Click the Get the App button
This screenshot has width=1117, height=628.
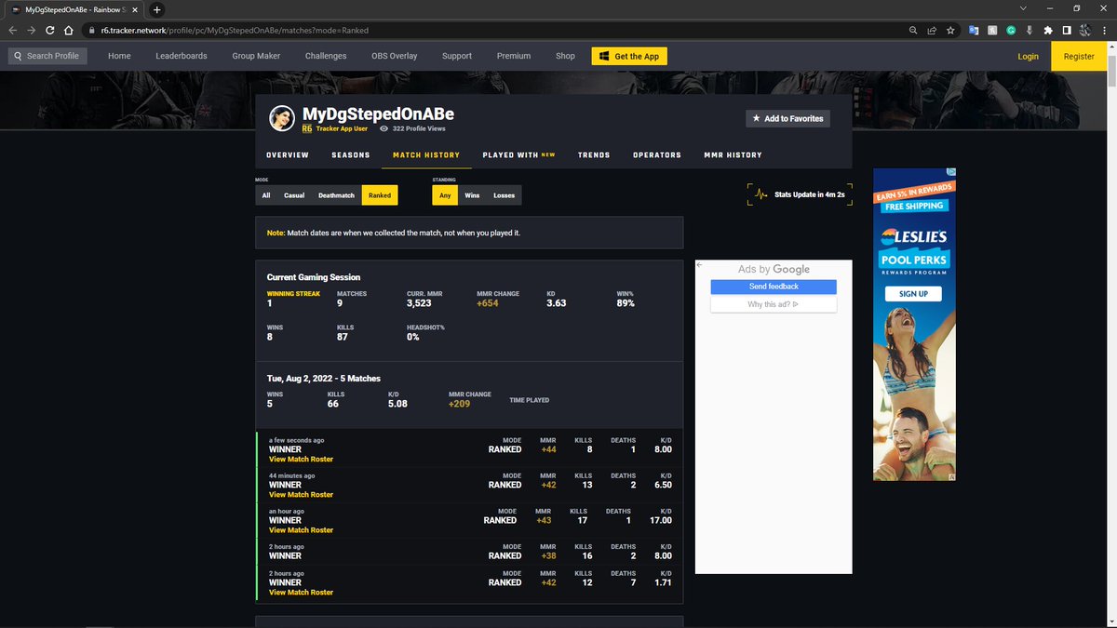pyautogui.click(x=629, y=56)
